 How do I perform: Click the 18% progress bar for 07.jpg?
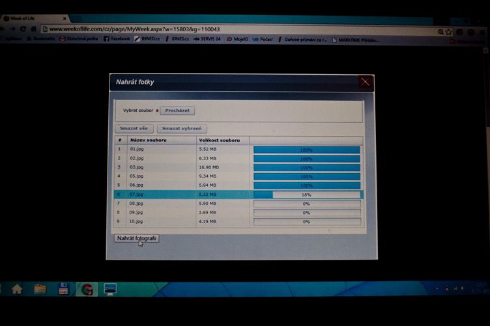tap(306, 195)
